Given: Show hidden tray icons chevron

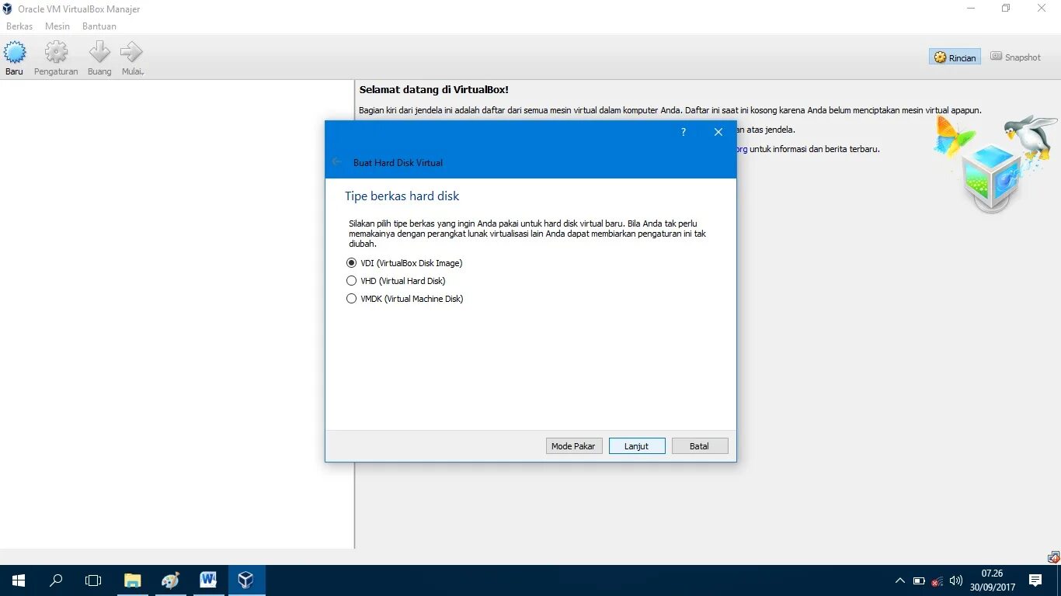Looking at the screenshot, I should click(900, 580).
